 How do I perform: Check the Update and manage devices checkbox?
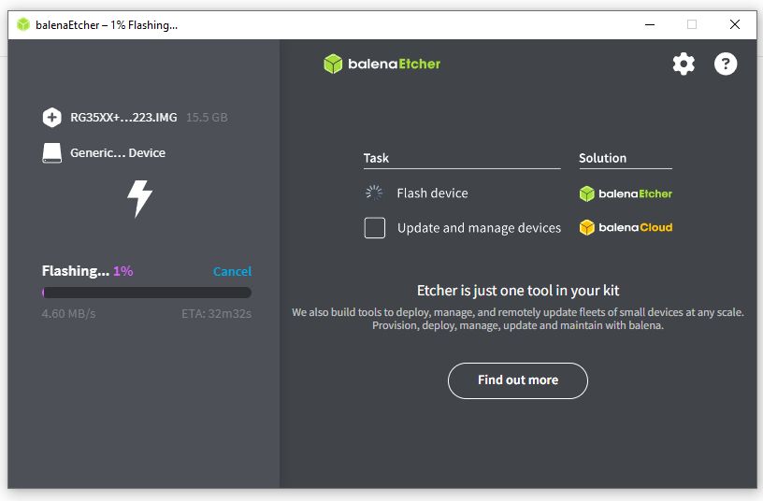pos(375,228)
